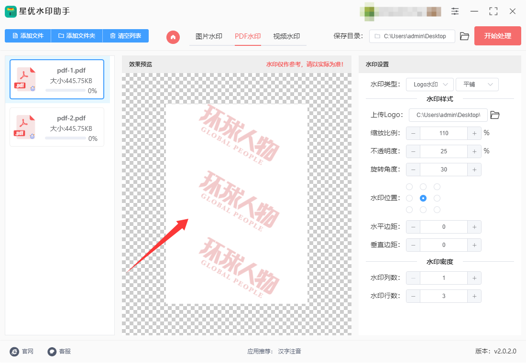Open the settings sliders icon in title bar
The height and width of the screenshot is (363, 526).
click(x=455, y=11)
